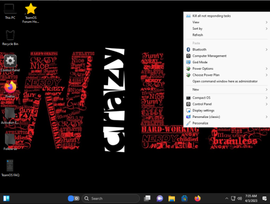Open Task View on taskbar

coord(147,199)
